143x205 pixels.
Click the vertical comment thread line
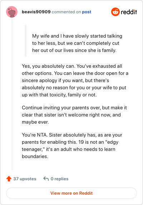[12, 94]
